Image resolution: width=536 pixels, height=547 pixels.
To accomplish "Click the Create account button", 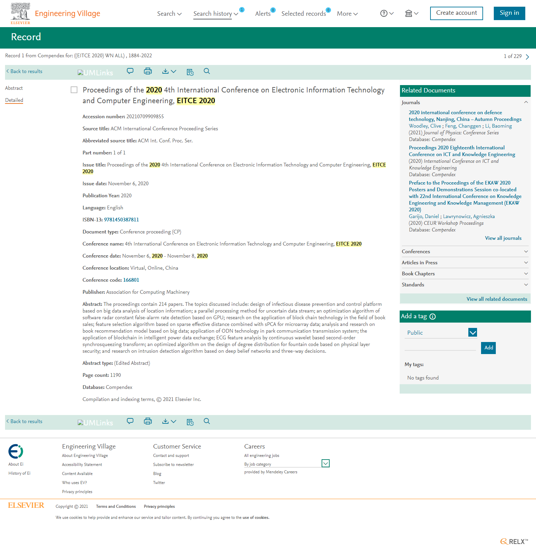I will click(x=456, y=13).
